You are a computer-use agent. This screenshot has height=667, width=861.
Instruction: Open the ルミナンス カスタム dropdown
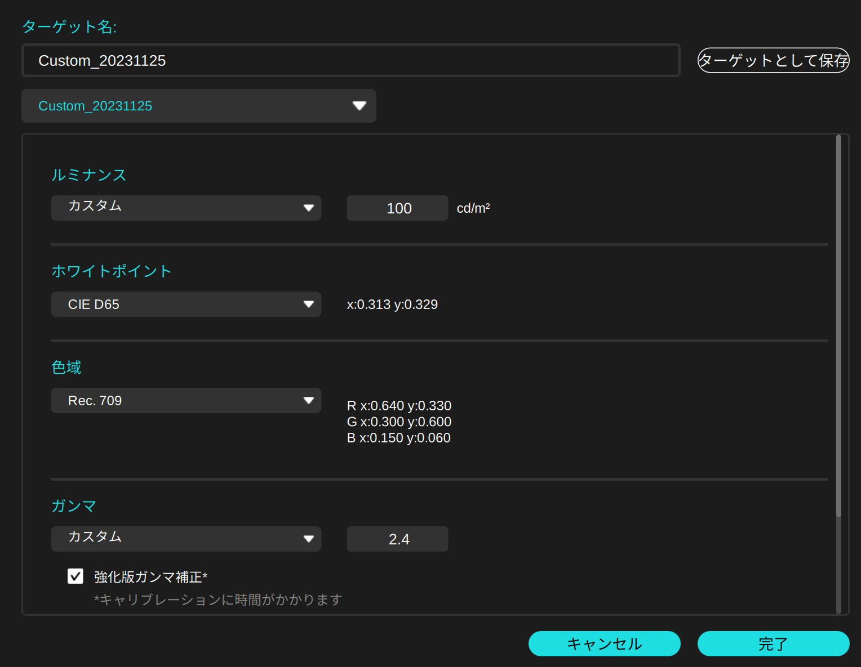pyautogui.click(x=186, y=208)
